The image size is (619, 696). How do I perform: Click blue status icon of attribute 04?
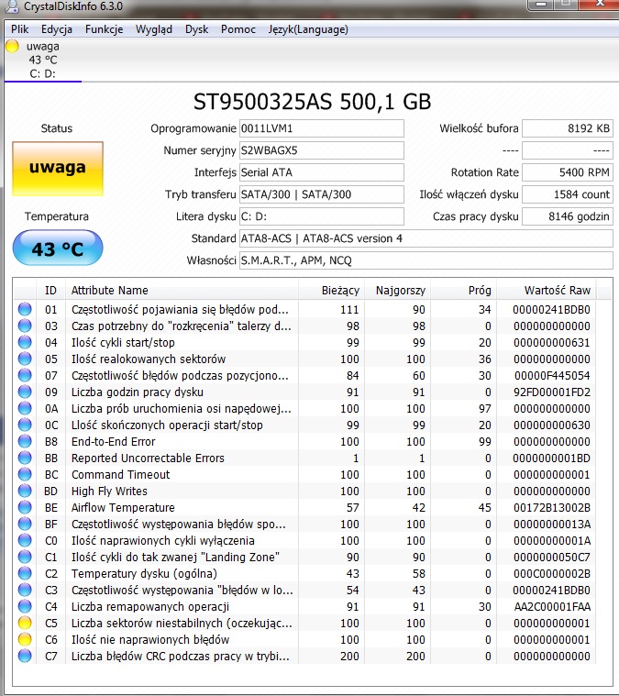tap(25, 342)
